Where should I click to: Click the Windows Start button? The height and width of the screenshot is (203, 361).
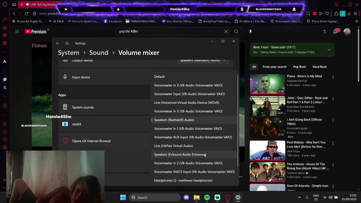[123, 197]
